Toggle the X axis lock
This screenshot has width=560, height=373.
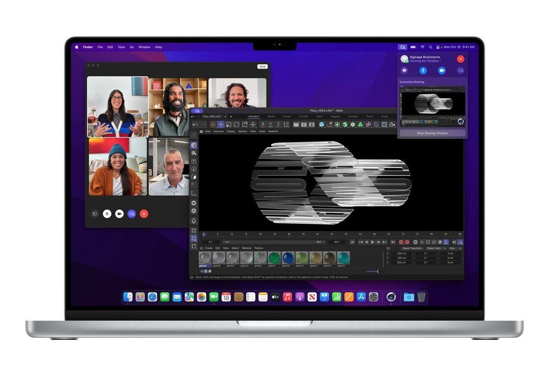tap(263, 124)
